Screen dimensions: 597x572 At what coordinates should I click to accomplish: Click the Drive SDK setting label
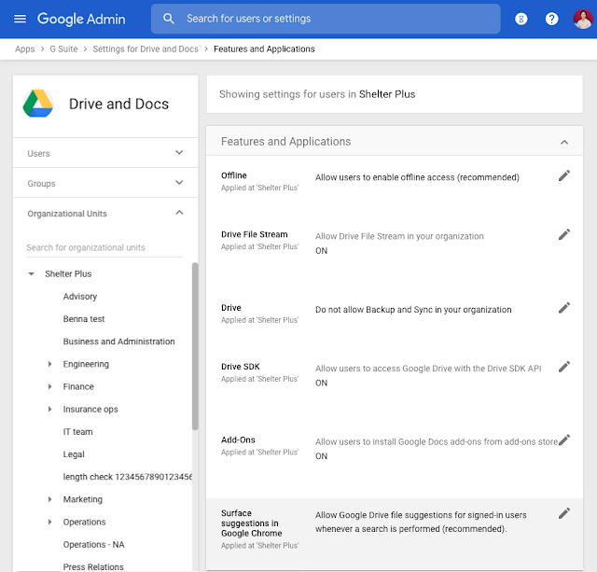pos(241,367)
